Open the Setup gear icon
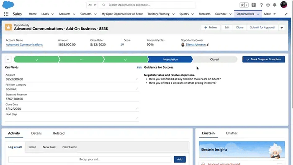The image size is (293, 165). point(268,5)
